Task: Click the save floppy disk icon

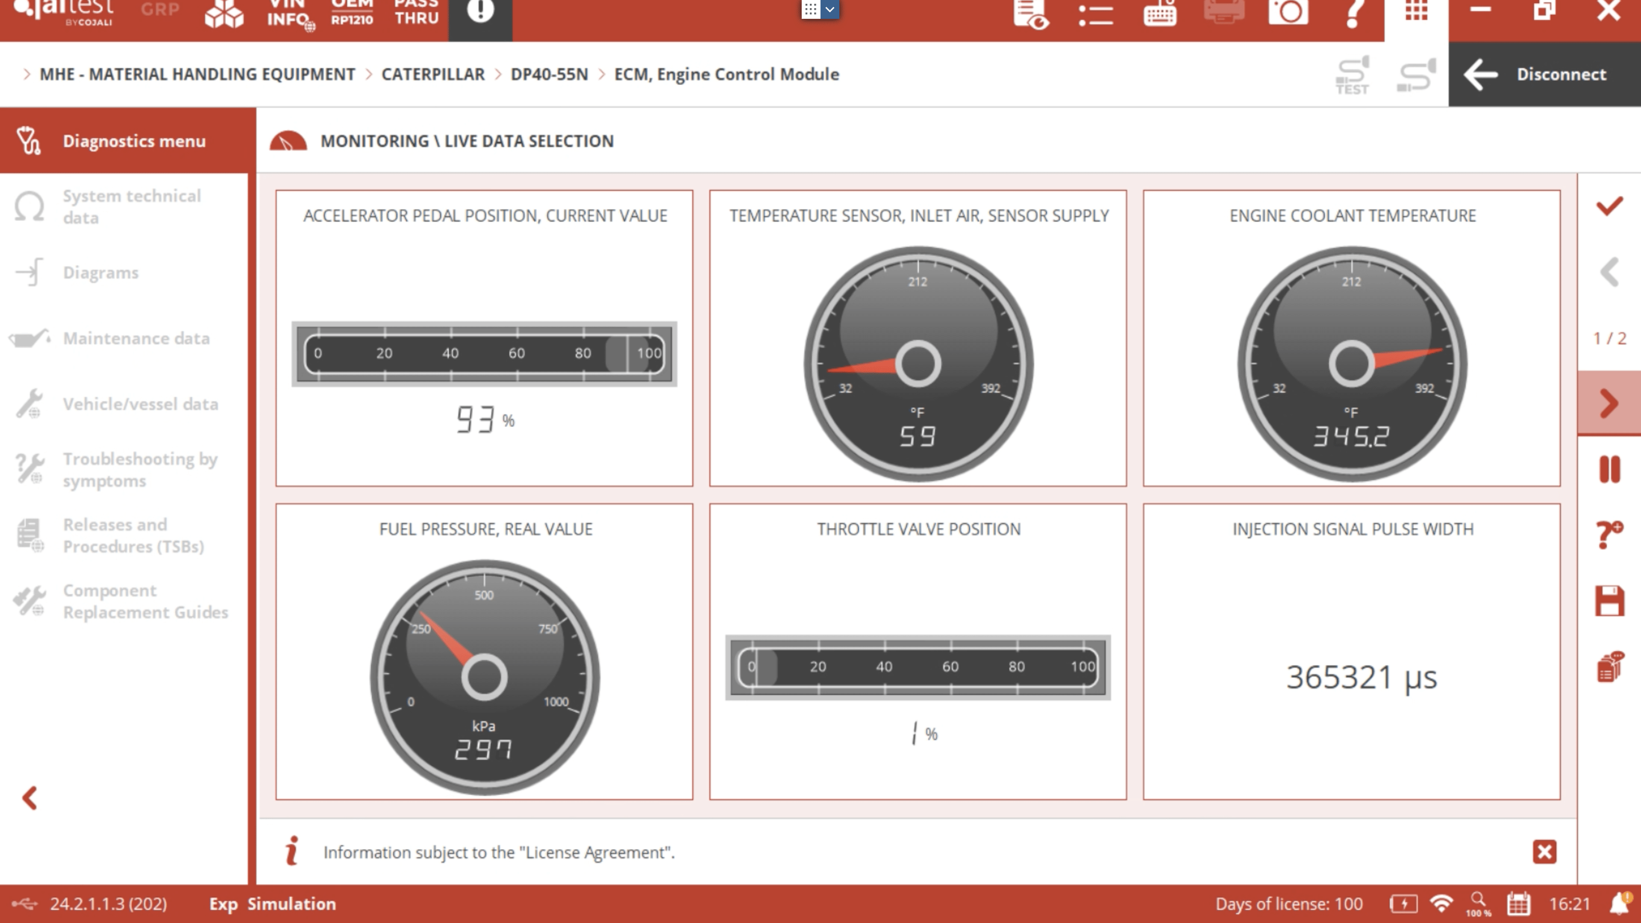Action: pyautogui.click(x=1609, y=601)
